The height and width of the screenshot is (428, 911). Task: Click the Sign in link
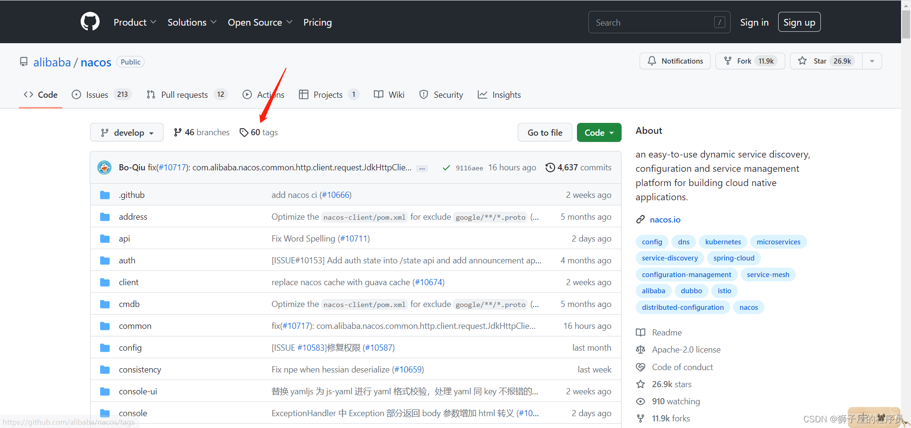pos(754,22)
